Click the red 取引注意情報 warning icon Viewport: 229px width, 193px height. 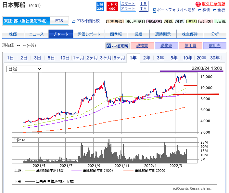(x=198, y=4)
